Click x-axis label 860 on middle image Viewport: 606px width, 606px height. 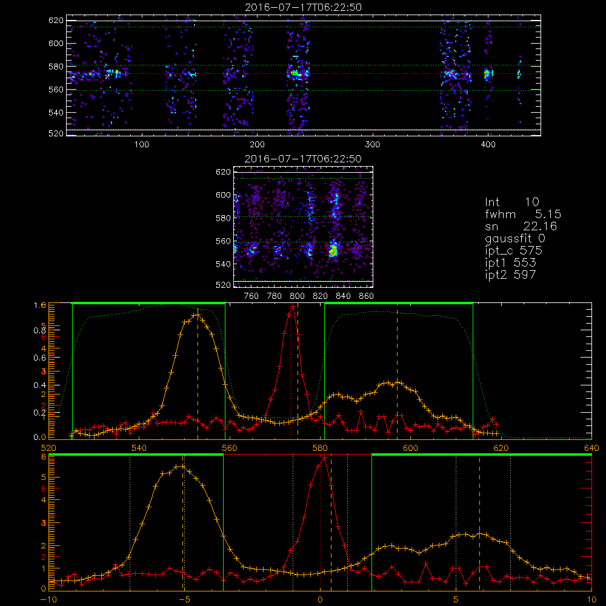tap(367, 296)
